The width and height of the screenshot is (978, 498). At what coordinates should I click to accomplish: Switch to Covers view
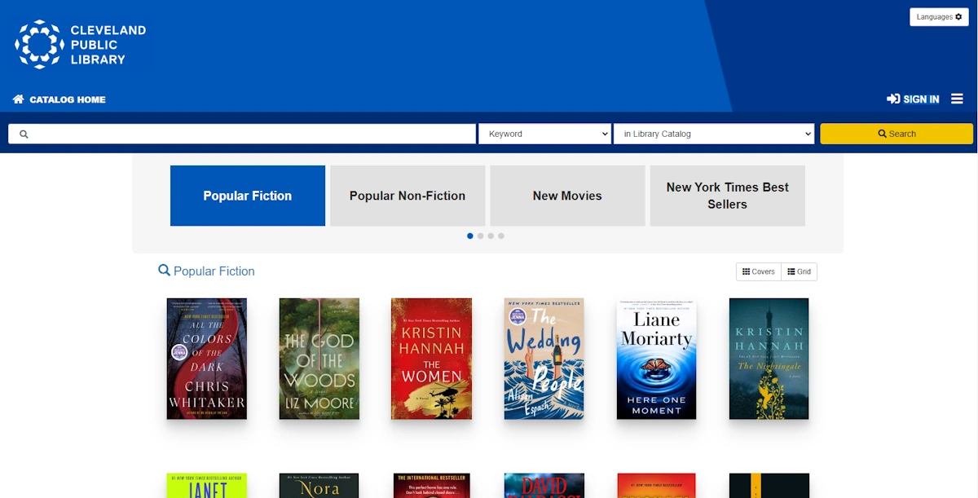(758, 271)
